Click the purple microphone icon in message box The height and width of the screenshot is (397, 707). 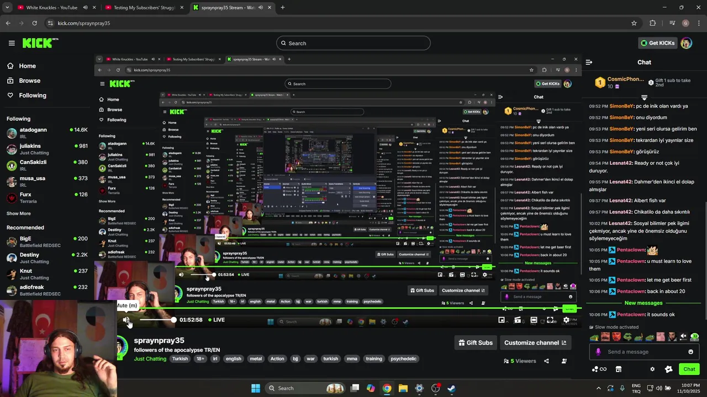click(598, 352)
